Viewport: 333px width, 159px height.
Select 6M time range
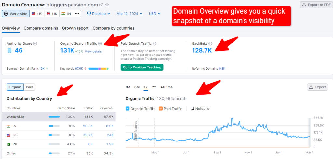137,87
